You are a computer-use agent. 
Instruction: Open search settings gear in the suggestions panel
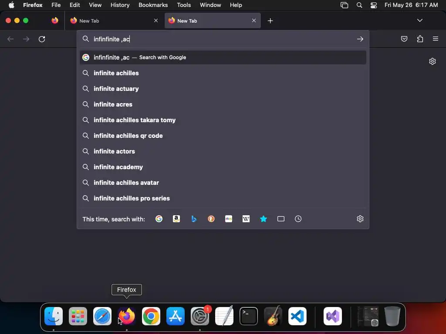point(360,219)
